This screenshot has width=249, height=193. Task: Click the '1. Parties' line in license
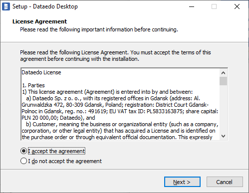point(33,85)
